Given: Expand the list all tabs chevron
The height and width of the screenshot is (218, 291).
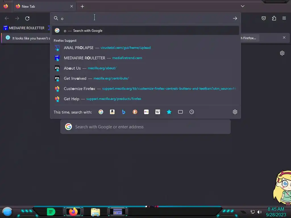Looking at the screenshot, I should pyautogui.click(x=243, y=6).
